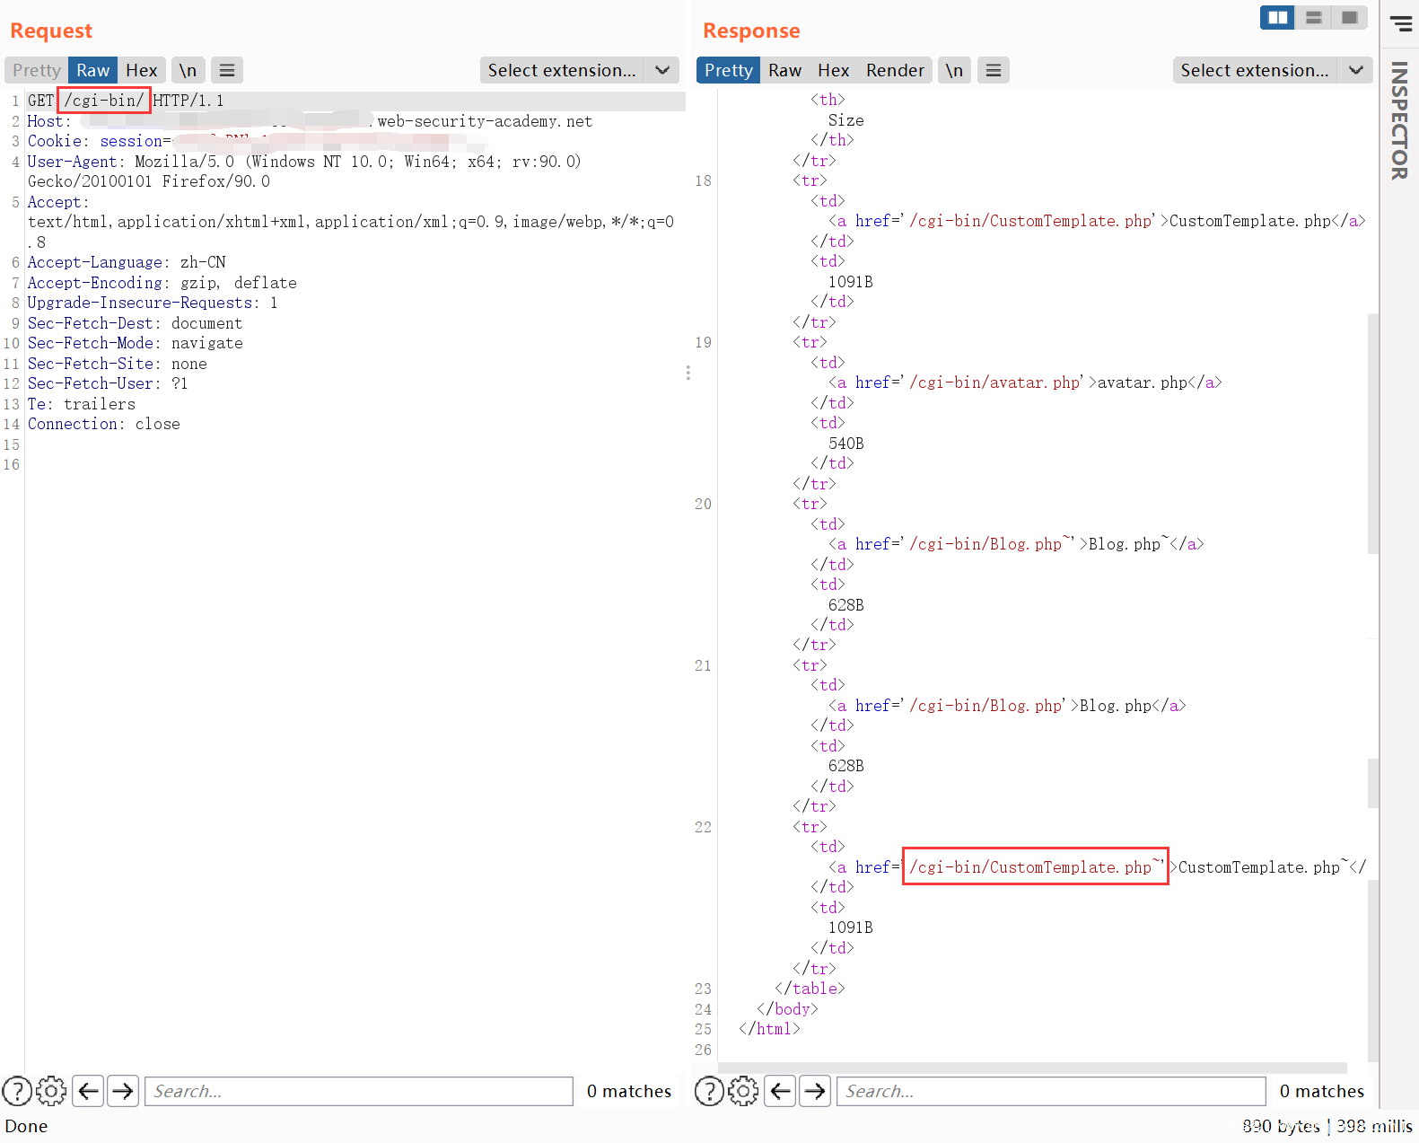Image resolution: width=1419 pixels, height=1143 pixels.
Task: Switch Request view to Pretty tab
Action: click(x=37, y=70)
